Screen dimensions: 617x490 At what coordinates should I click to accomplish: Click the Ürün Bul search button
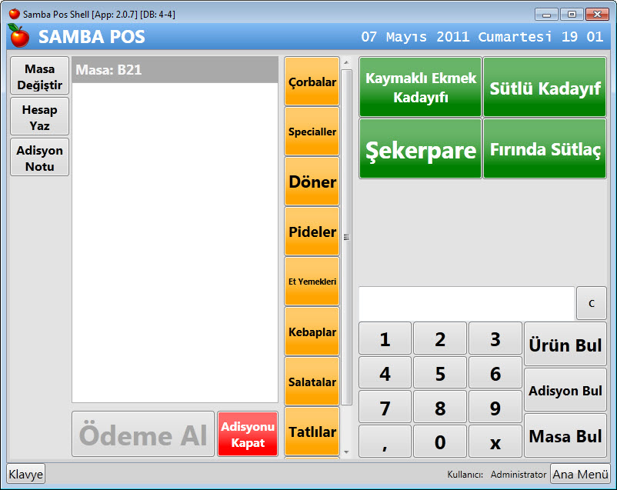(565, 346)
